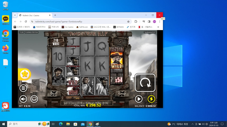Screen dimensions: 227x127
Task: Show hidden system tray icons chevron
Action: (x=192, y=124)
